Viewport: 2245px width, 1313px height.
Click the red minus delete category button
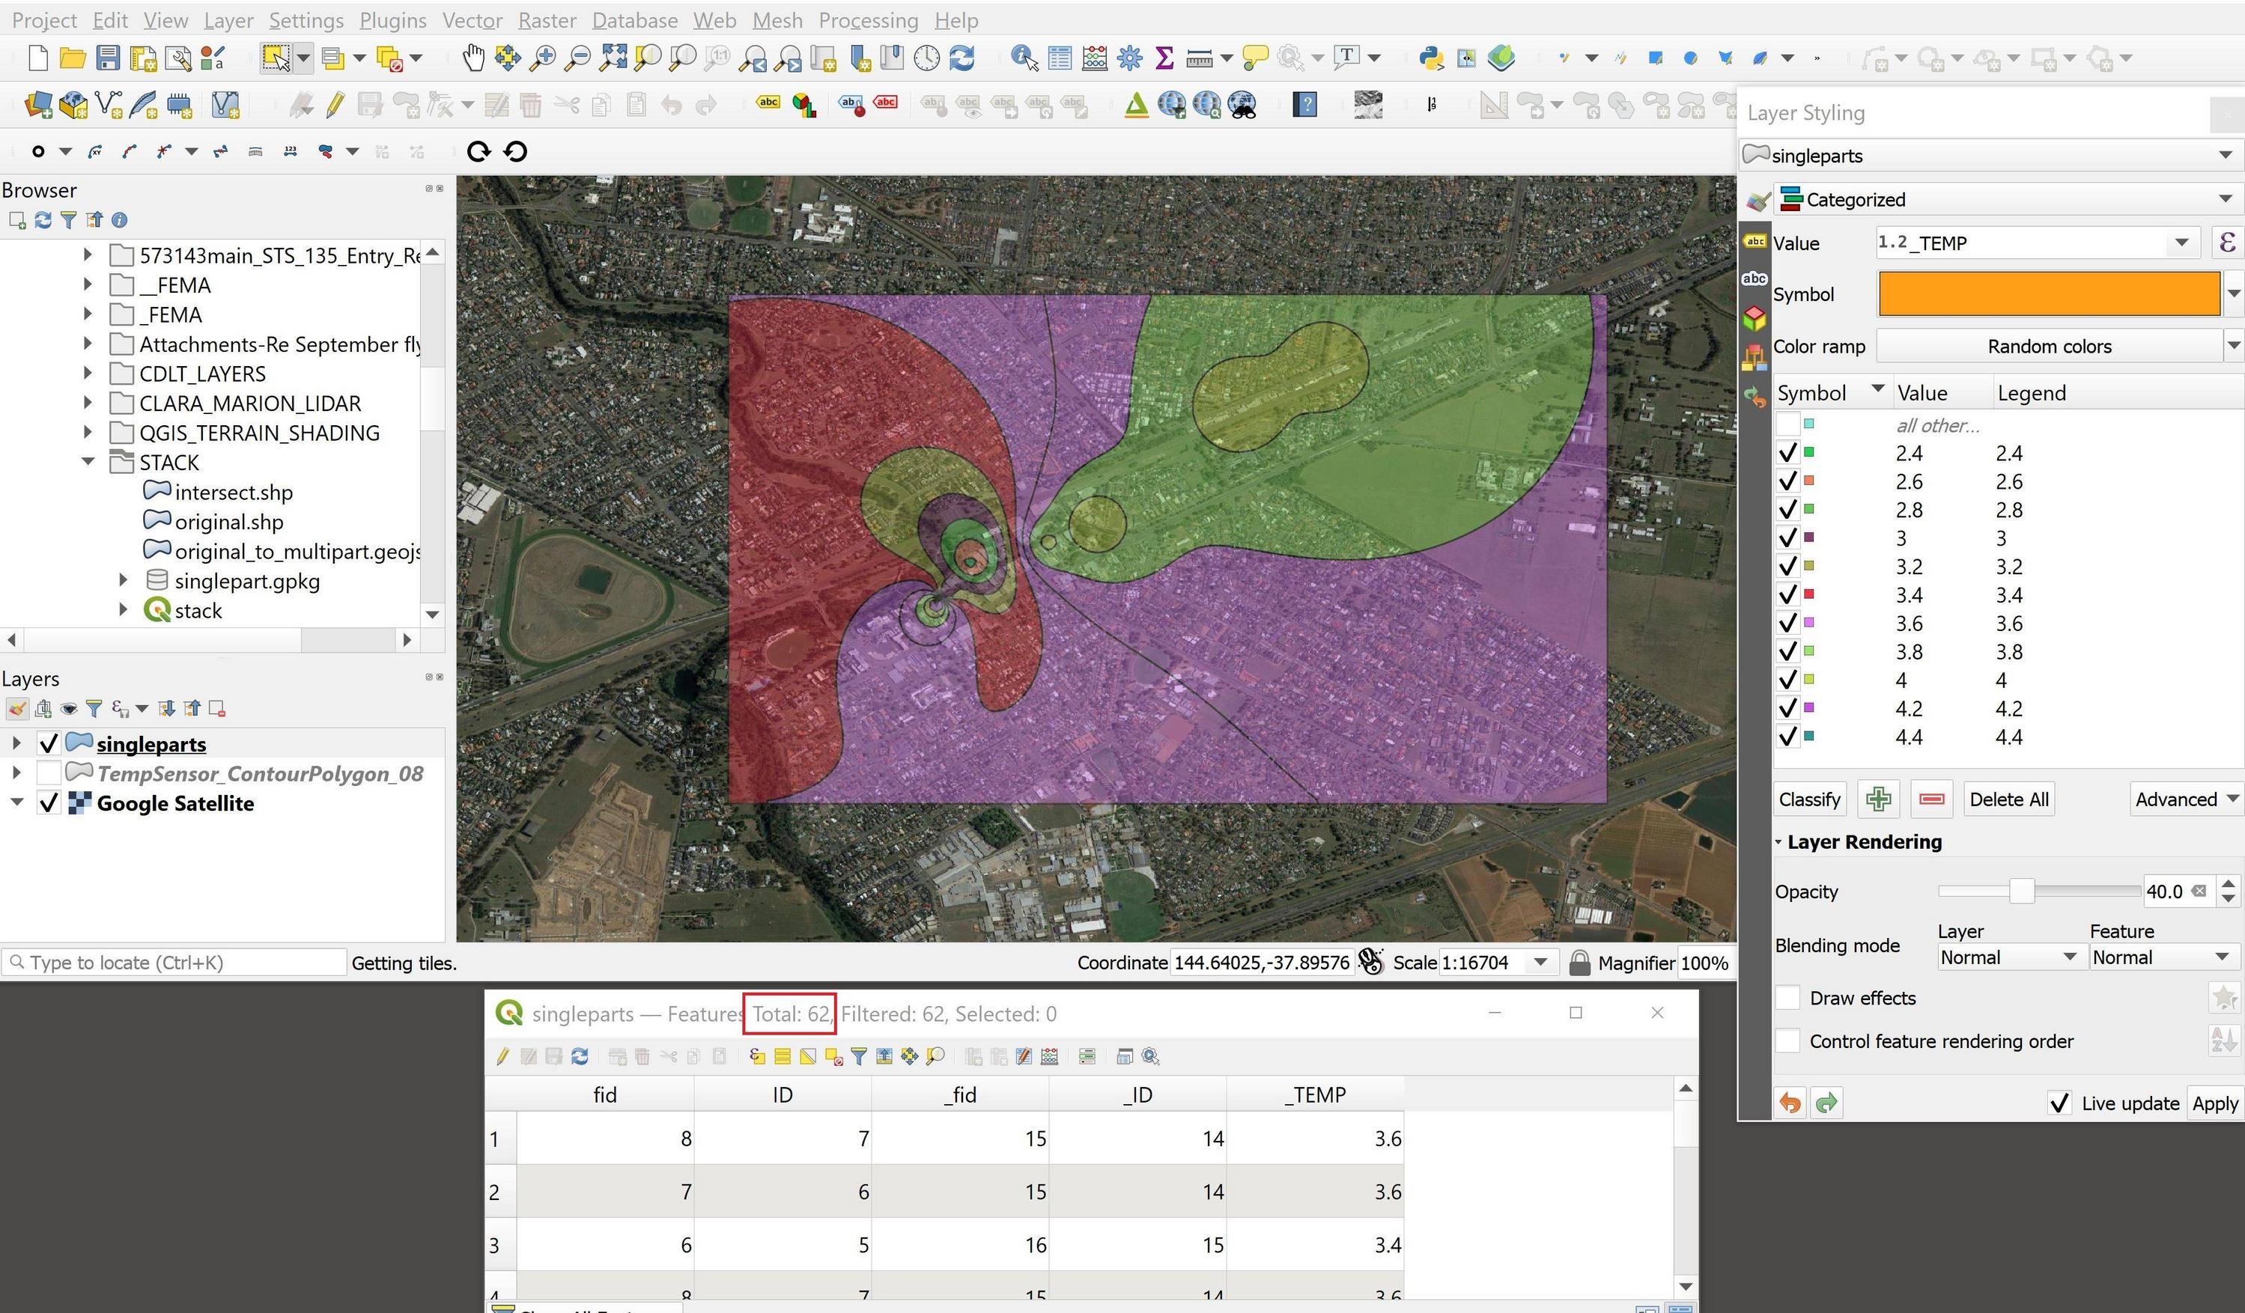(x=1931, y=799)
